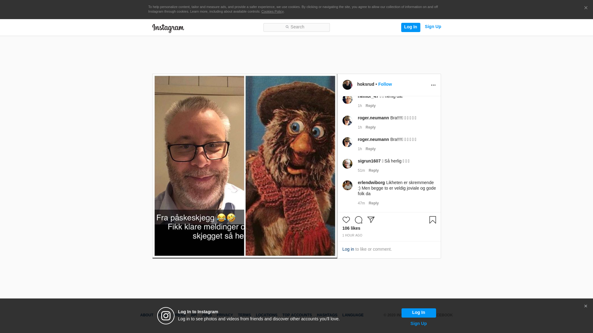The width and height of the screenshot is (593, 333).
Task: Open the three-dots post options menu
Action: click(x=433, y=85)
